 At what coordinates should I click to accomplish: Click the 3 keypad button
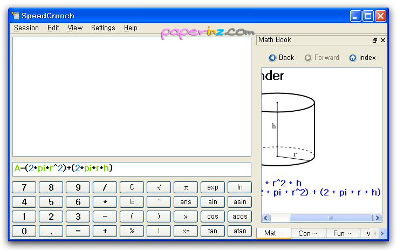(x=78, y=217)
